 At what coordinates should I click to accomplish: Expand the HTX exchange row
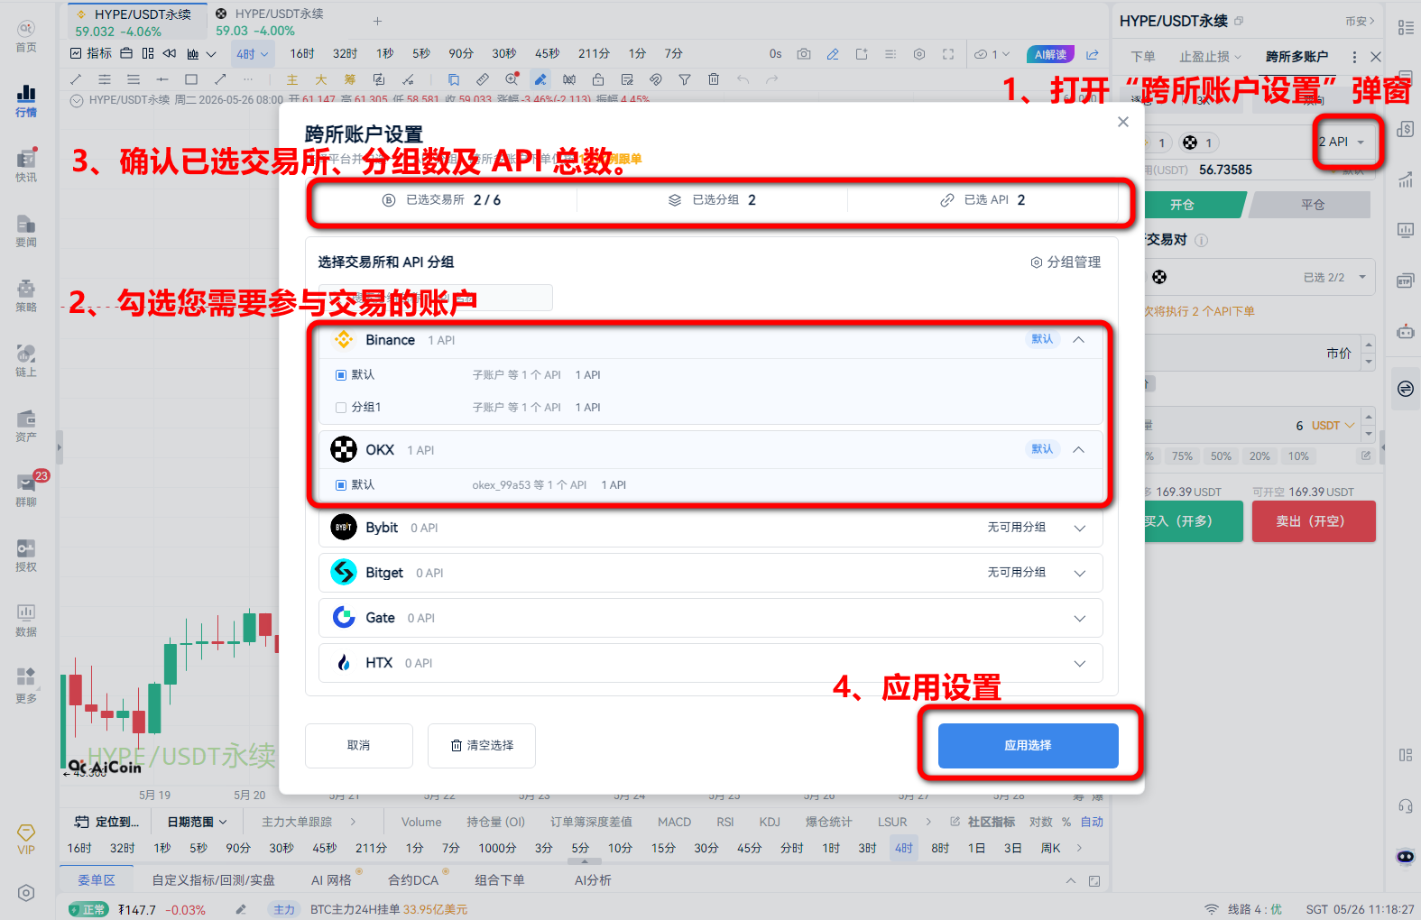(1080, 664)
